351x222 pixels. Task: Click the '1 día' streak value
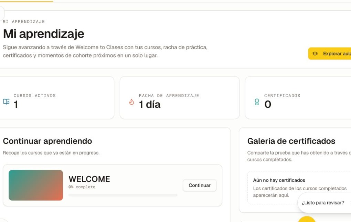point(150,105)
